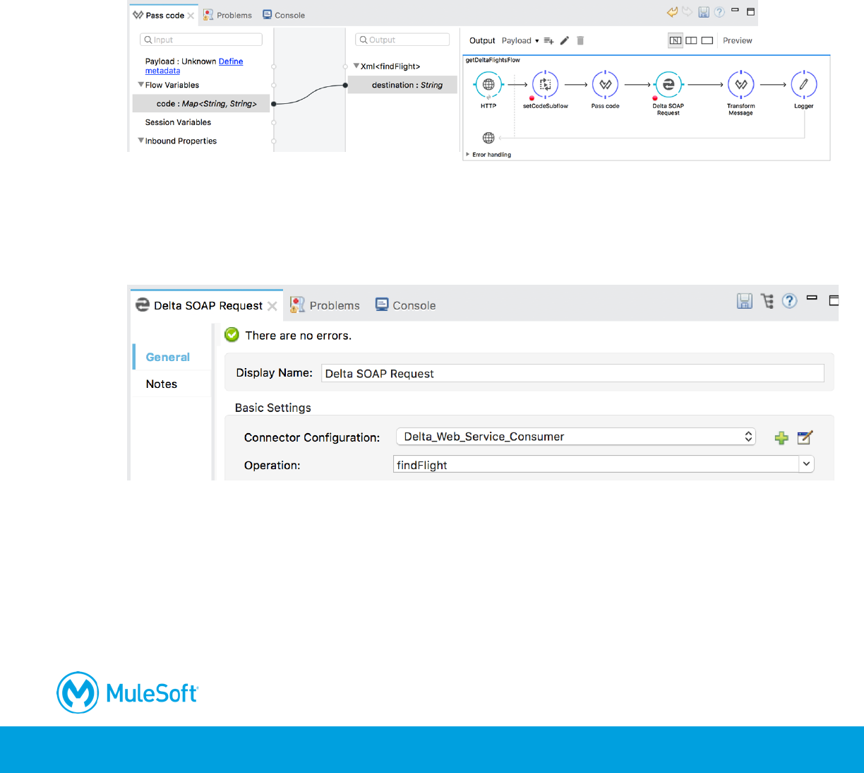Viewport: 864px width, 773px height.
Task: Click the edit connector configuration icon
Action: click(x=805, y=437)
